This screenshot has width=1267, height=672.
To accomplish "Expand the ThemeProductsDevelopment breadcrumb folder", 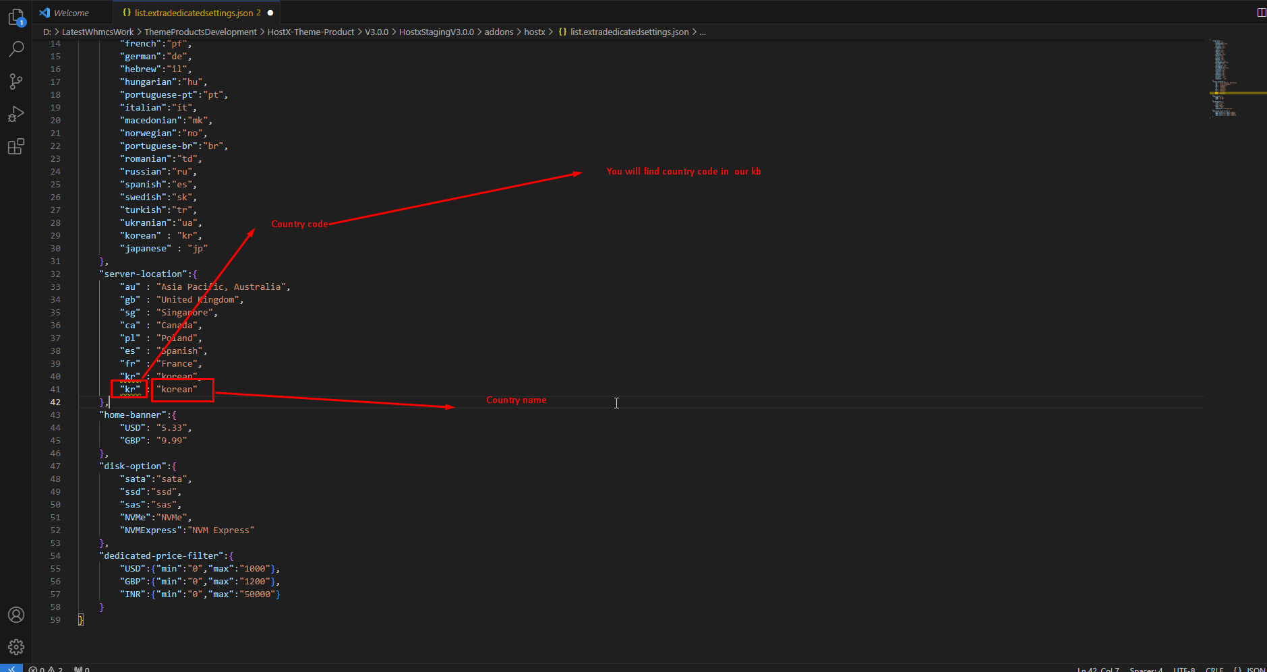I will 200,32.
